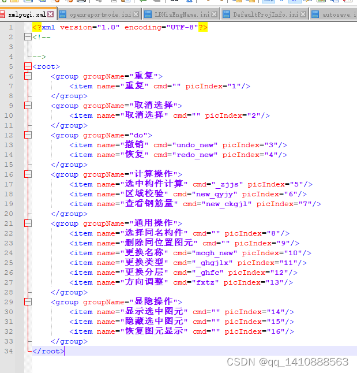
Task: Click the <root> opening tag
Action: [x=46, y=66]
